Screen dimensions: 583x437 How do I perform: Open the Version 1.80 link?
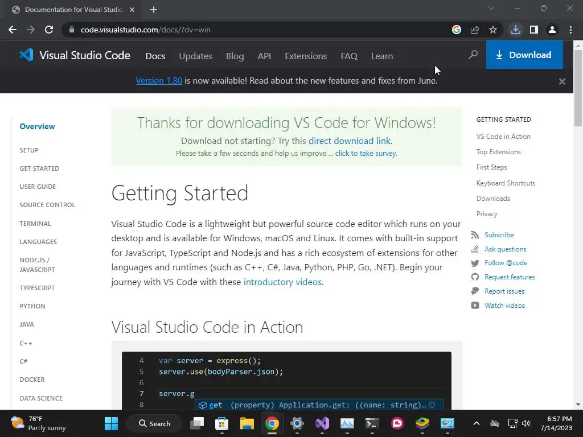point(159,81)
